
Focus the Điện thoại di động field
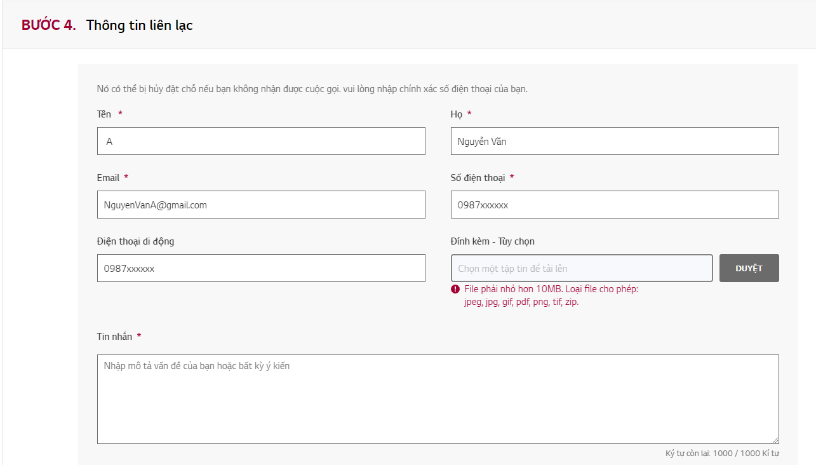click(261, 268)
